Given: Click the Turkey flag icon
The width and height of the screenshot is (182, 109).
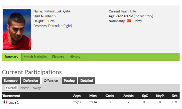Looking at the screenshot, I should [129, 21].
